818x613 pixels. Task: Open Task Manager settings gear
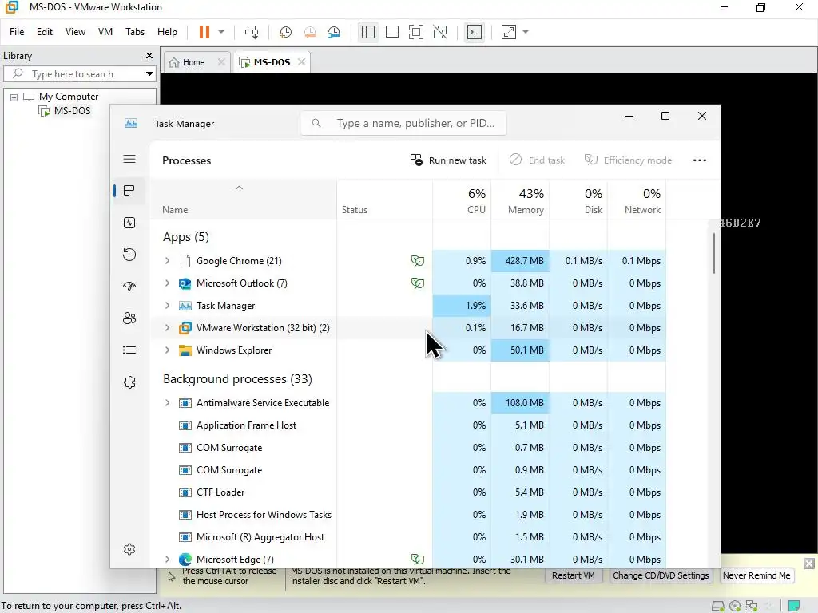point(129,549)
